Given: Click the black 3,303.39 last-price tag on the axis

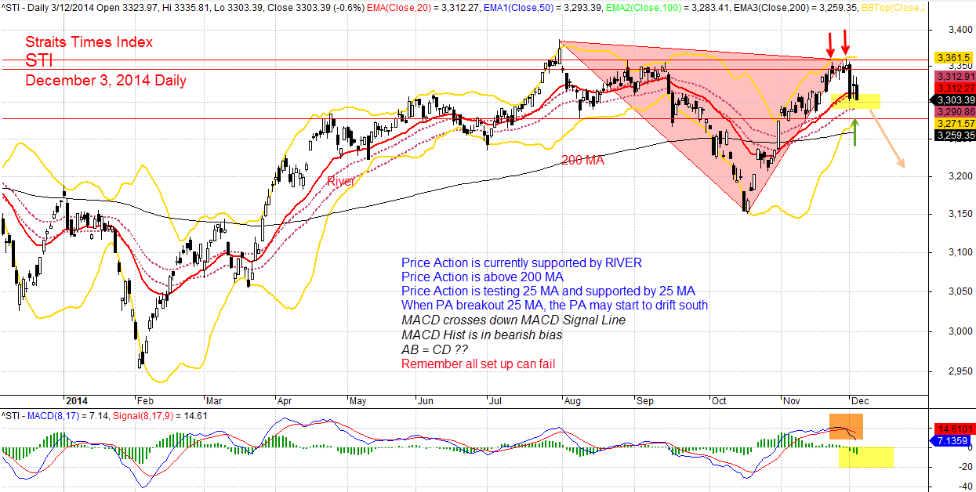Looking at the screenshot, I should (952, 99).
